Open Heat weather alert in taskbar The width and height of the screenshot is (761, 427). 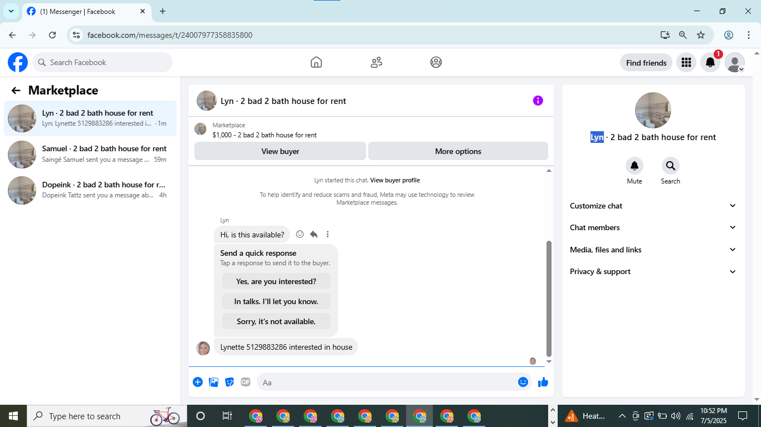click(586, 416)
